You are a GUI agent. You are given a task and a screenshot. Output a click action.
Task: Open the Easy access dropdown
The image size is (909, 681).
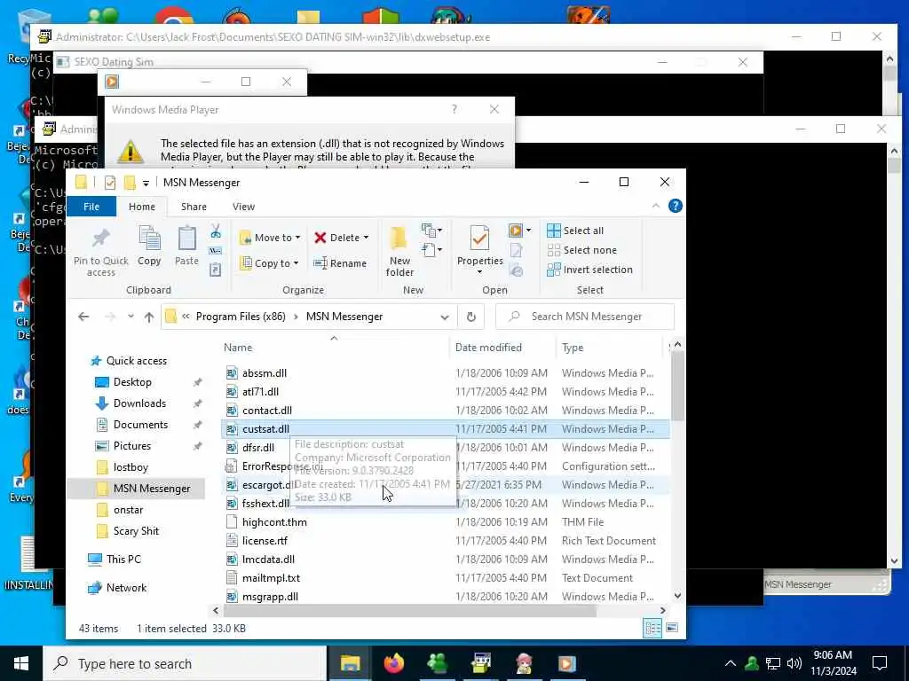[432, 250]
